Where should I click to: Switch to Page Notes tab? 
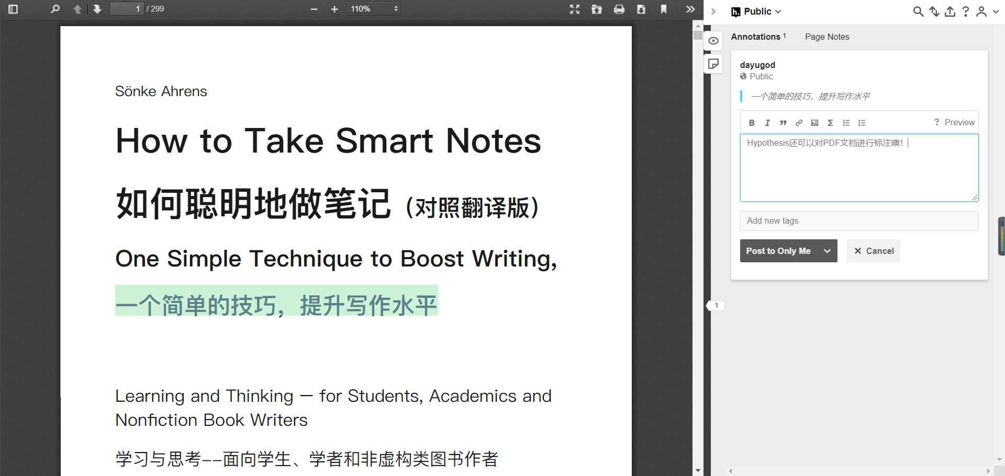pyautogui.click(x=827, y=37)
